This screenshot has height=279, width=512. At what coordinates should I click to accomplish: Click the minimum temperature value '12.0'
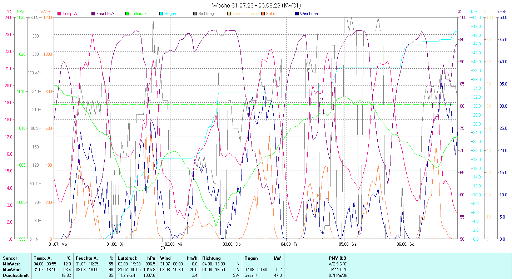pyautogui.click(x=67, y=264)
